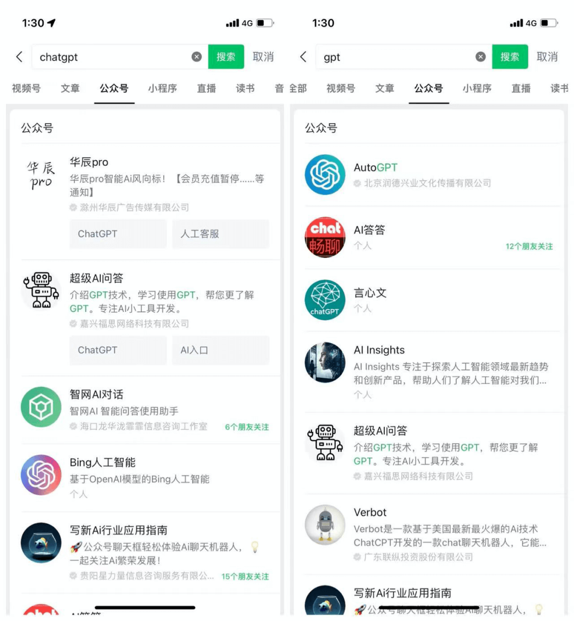This screenshot has height=621, width=574.
Task: Open red chat畅聊 avatar of AI答答
Action: point(325,237)
